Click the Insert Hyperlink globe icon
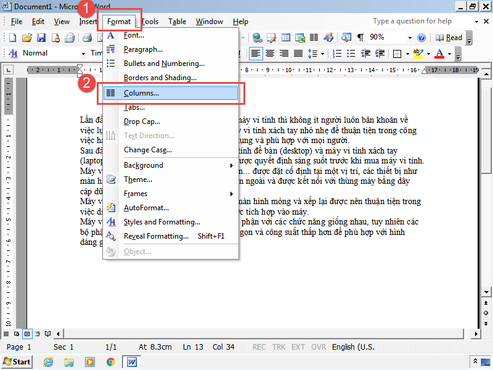The height and width of the screenshot is (370, 493). [257, 38]
